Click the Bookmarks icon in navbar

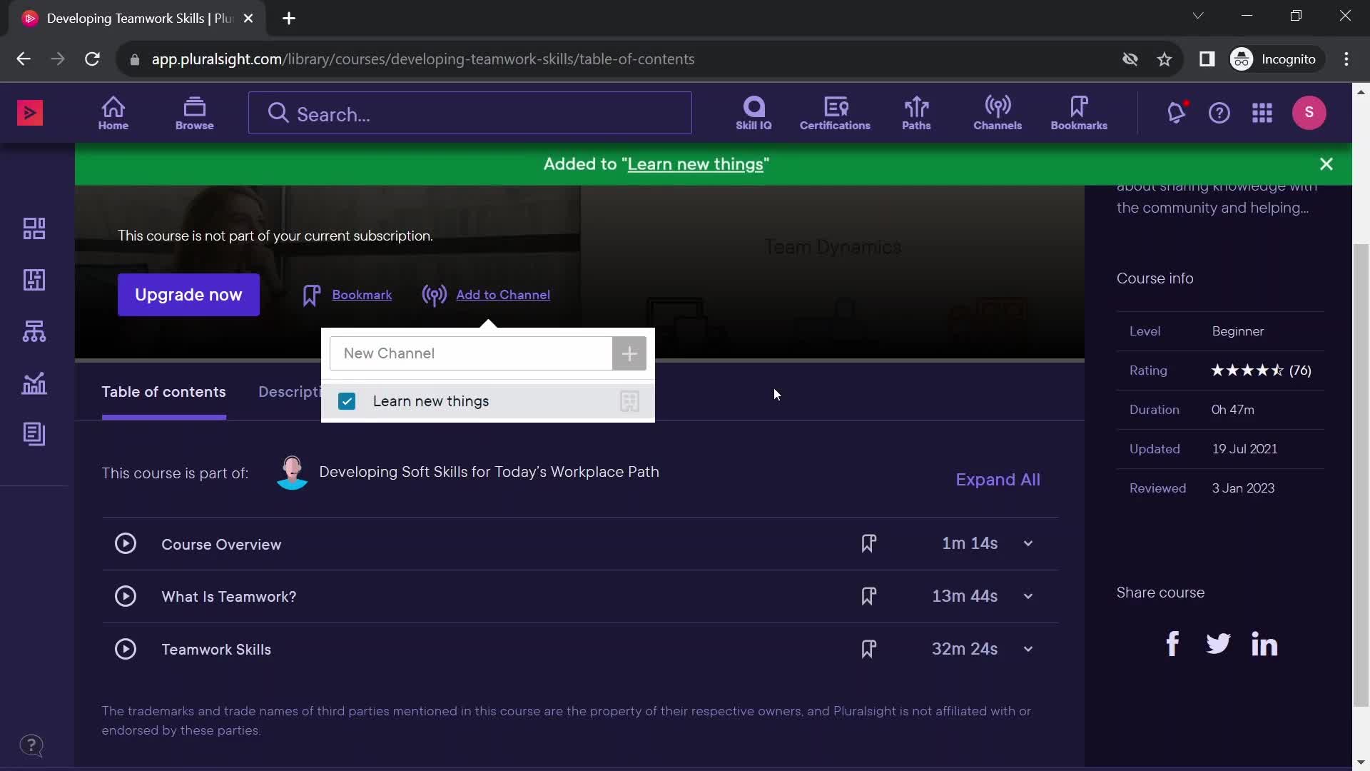point(1080,112)
